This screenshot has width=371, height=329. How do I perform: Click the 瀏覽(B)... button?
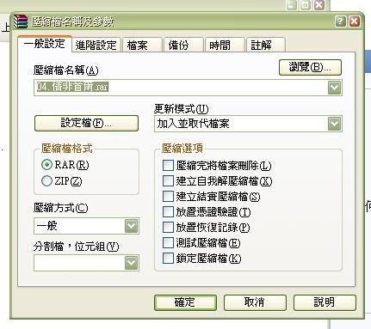pos(310,68)
